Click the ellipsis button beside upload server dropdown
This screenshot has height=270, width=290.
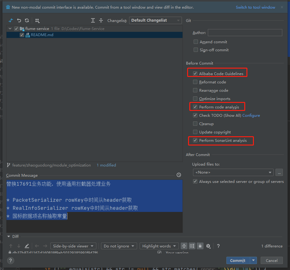pos(279,172)
